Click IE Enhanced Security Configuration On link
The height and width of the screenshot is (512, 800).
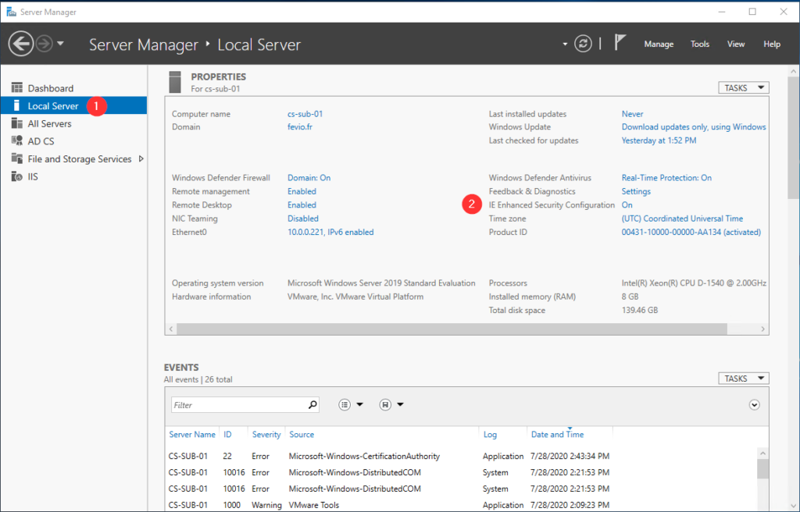pos(627,205)
